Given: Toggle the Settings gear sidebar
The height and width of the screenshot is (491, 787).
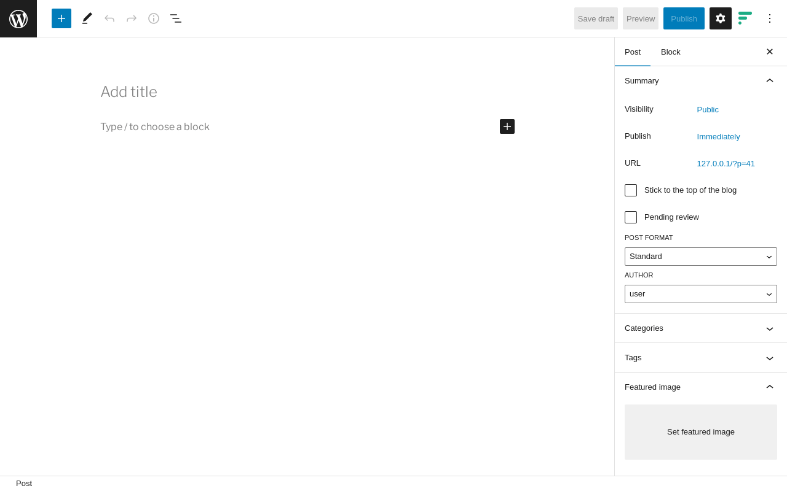Looking at the screenshot, I should point(721,18).
